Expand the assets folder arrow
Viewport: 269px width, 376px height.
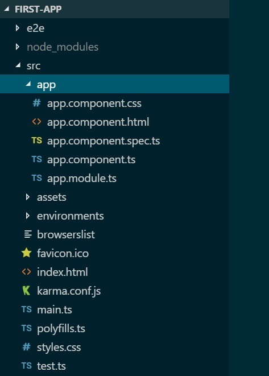(x=27, y=197)
